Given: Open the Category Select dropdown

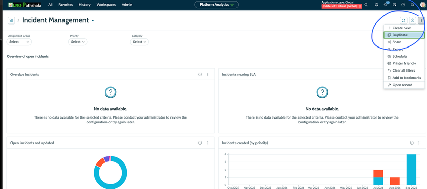Looking at the screenshot, I should click(139, 42).
